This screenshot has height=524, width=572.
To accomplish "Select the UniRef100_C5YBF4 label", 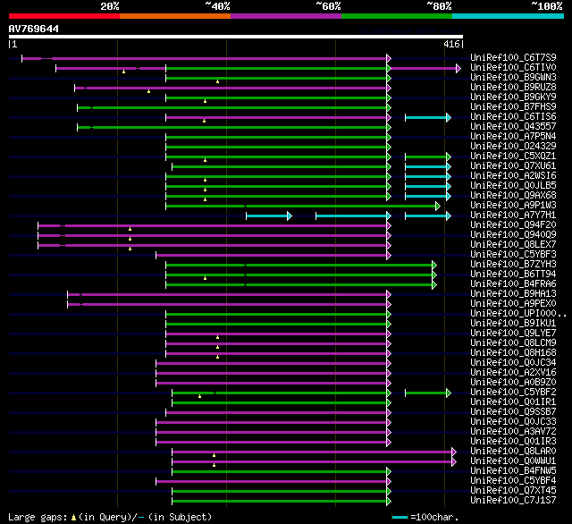I will tap(513, 481).
